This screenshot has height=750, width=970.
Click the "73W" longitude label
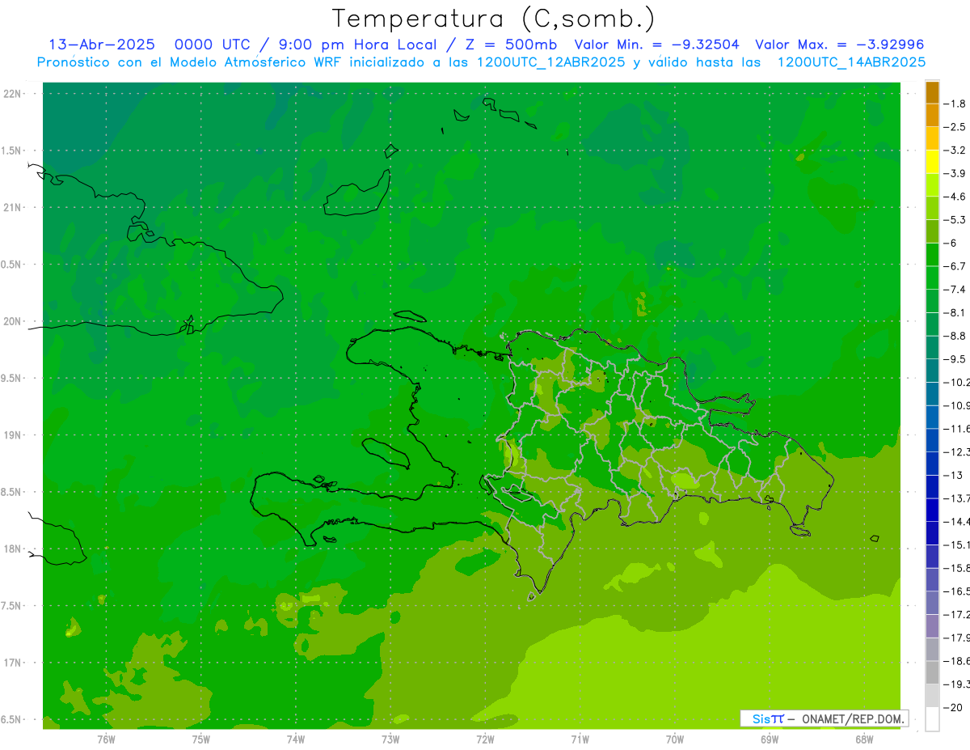point(390,739)
